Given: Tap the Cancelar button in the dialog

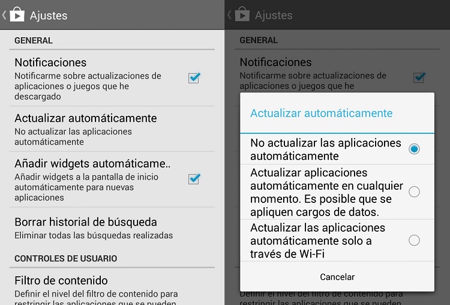Looking at the screenshot, I should tap(337, 277).
